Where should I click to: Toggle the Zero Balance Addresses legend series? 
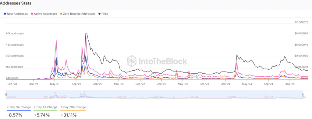tap(78, 14)
